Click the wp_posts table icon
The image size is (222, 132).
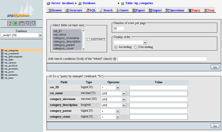click(x=2, y=72)
